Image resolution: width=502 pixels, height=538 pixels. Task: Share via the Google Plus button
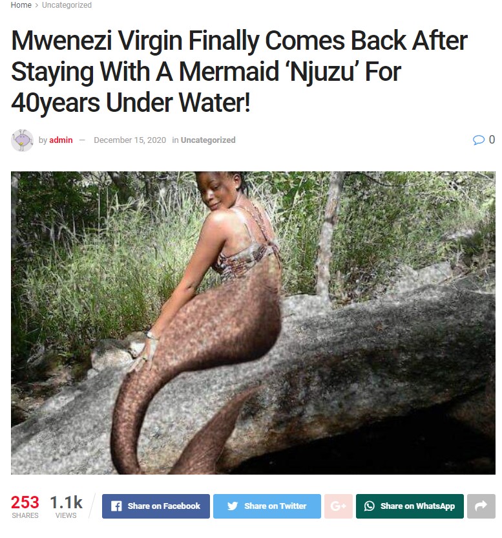click(x=339, y=506)
